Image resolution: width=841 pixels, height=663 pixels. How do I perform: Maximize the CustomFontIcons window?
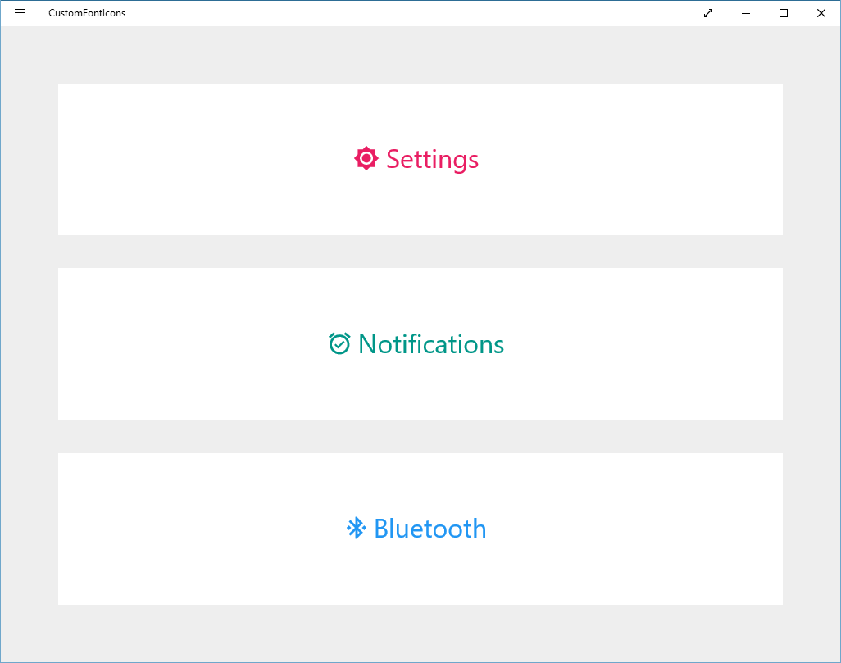pyautogui.click(x=784, y=13)
